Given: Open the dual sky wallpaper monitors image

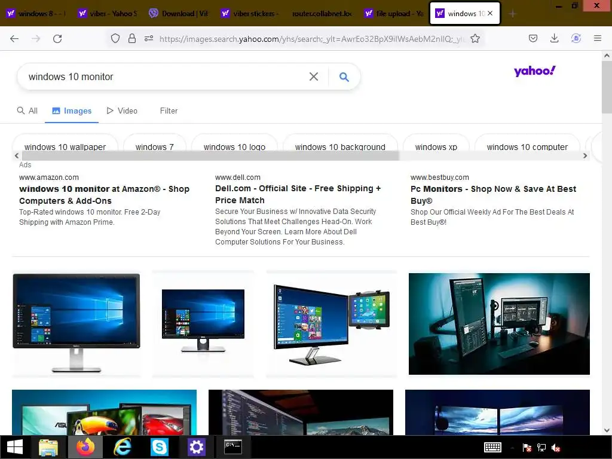Looking at the screenshot, I should 497,412.
